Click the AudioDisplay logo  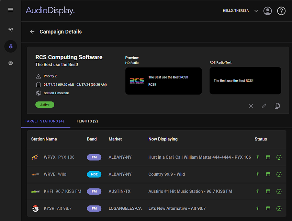pyautogui.click(x=50, y=11)
